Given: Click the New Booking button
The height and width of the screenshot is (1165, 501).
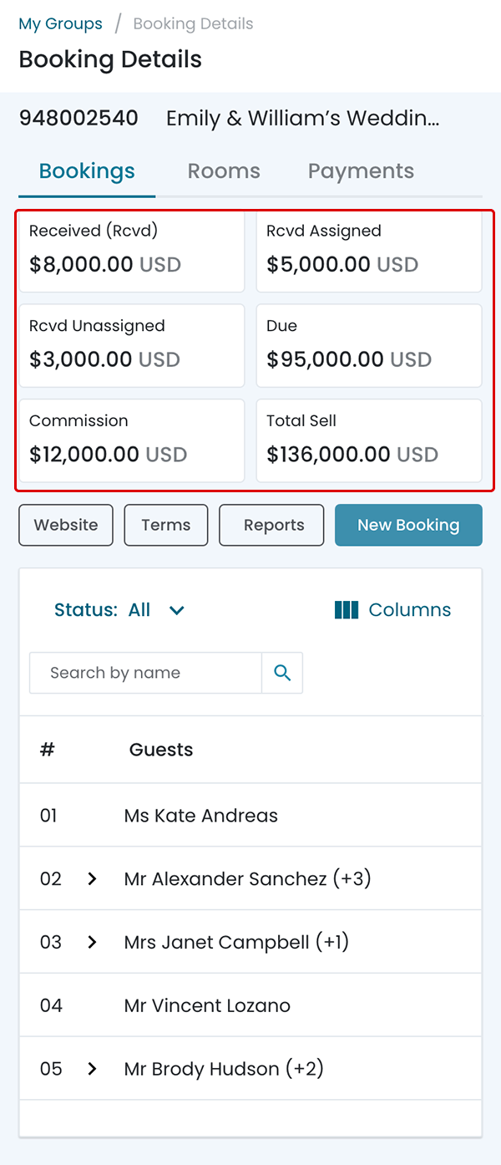Looking at the screenshot, I should coord(408,525).
